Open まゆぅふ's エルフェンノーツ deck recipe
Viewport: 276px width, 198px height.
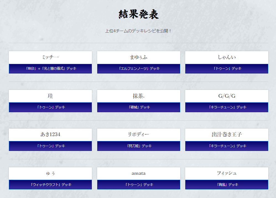coord(138,69)
